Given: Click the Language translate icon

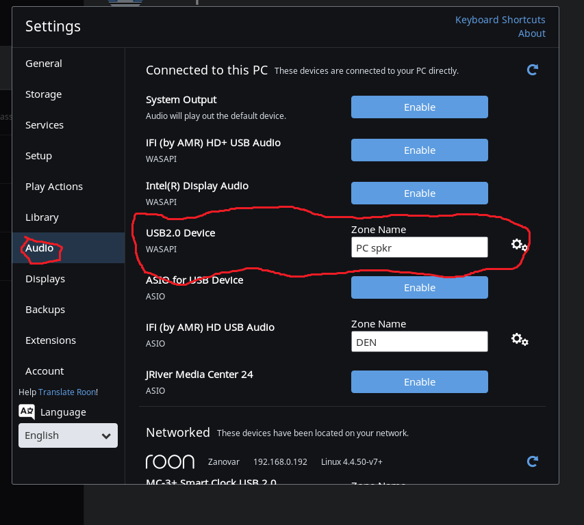Looking at the screenshot, I should (x=27, y=412).
